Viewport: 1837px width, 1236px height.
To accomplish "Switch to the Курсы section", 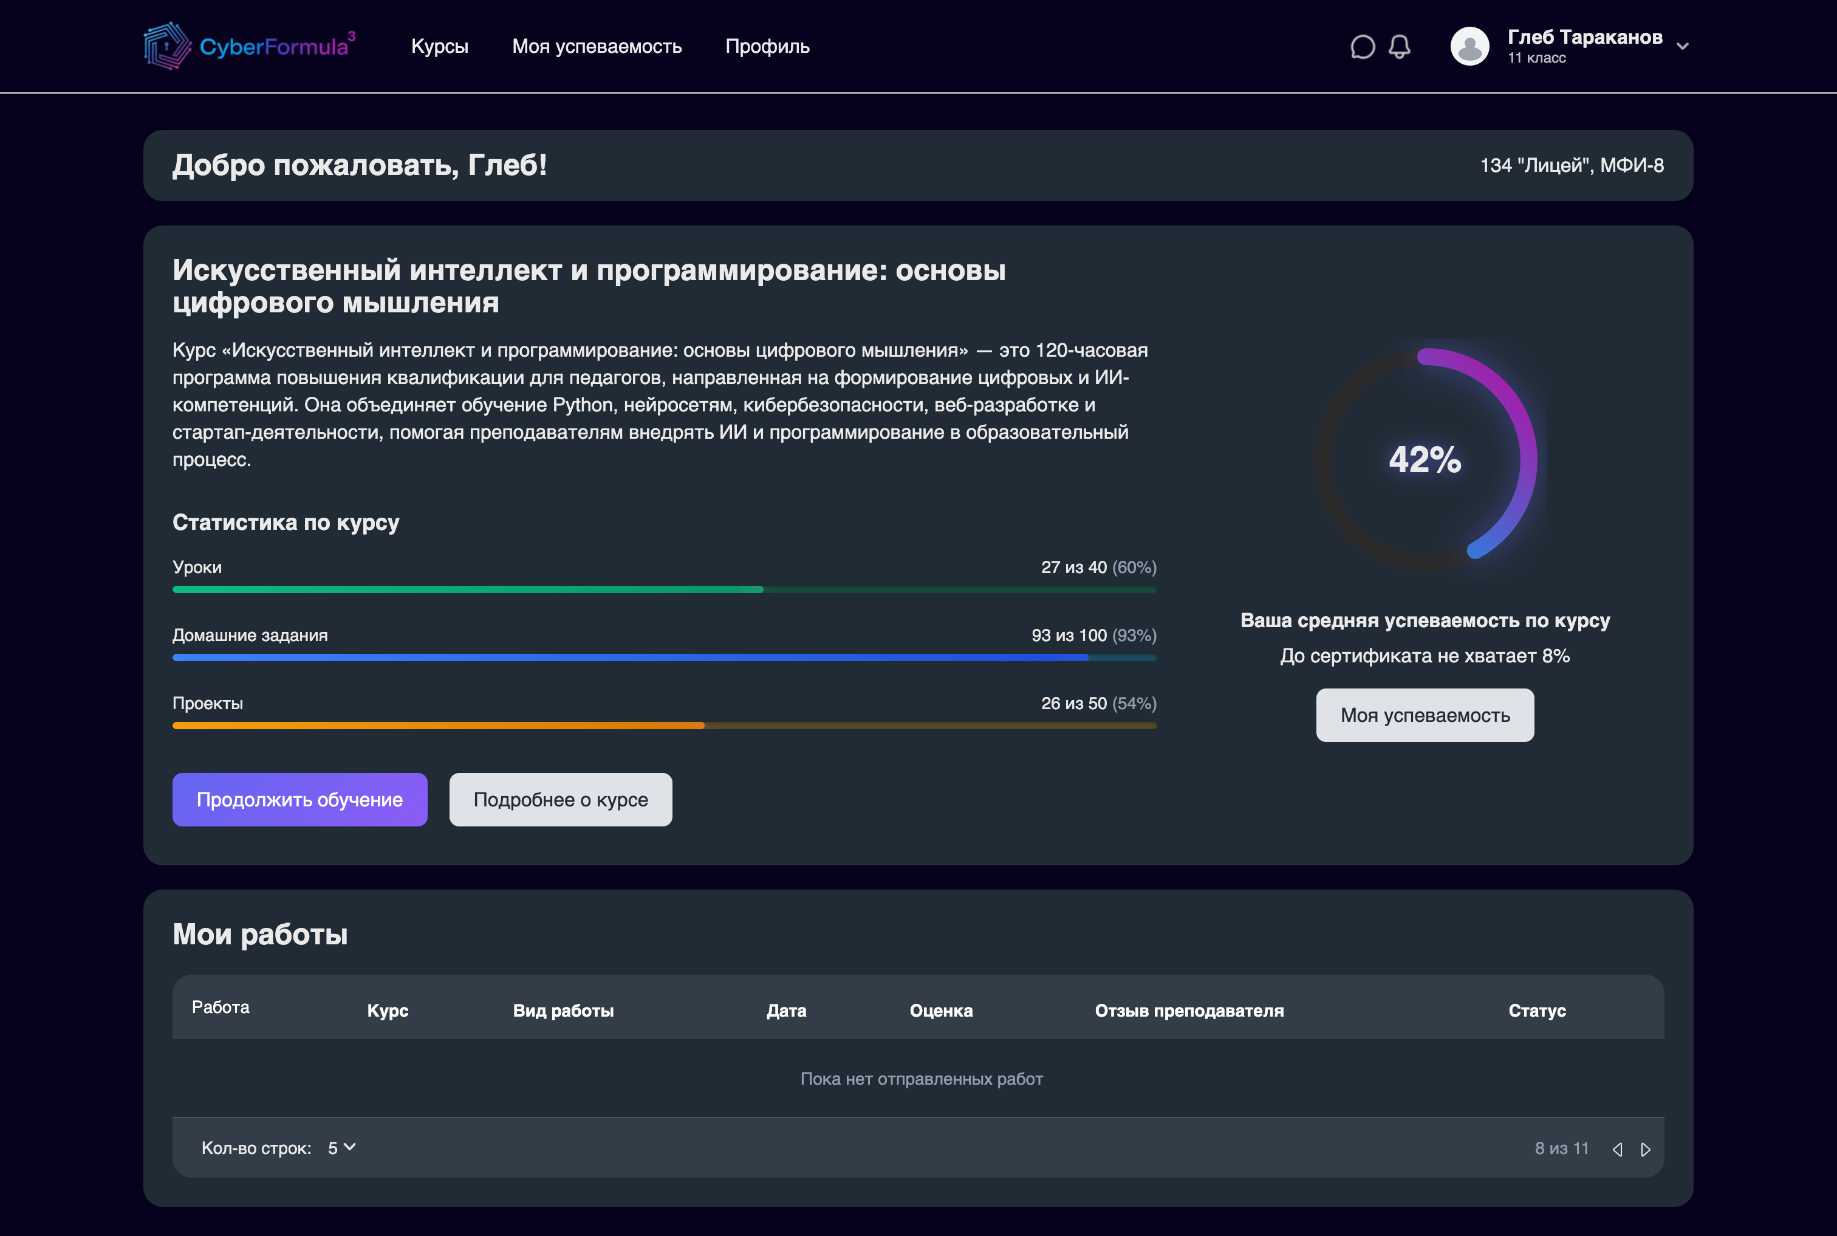I will [439, 47].
